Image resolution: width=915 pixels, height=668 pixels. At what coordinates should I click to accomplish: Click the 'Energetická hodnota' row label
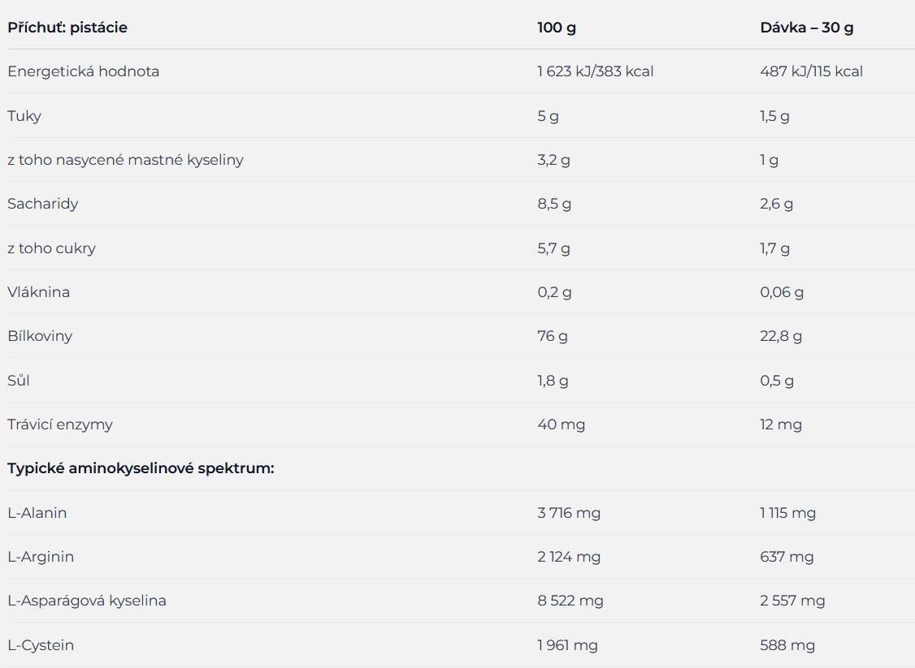[84, 71]
